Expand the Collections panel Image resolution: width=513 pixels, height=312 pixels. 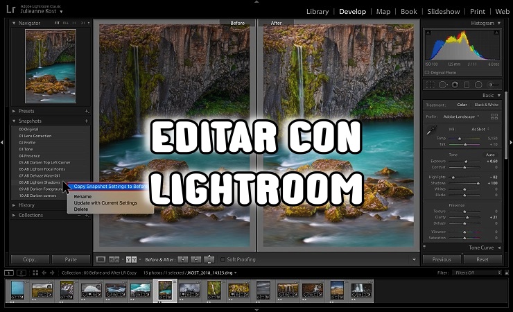click(x=14, y=215)
